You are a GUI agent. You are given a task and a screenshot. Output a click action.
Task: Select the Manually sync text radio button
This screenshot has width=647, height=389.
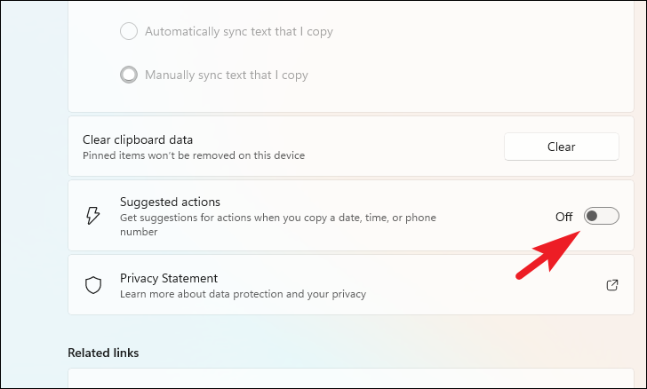(x=129, y=75)
